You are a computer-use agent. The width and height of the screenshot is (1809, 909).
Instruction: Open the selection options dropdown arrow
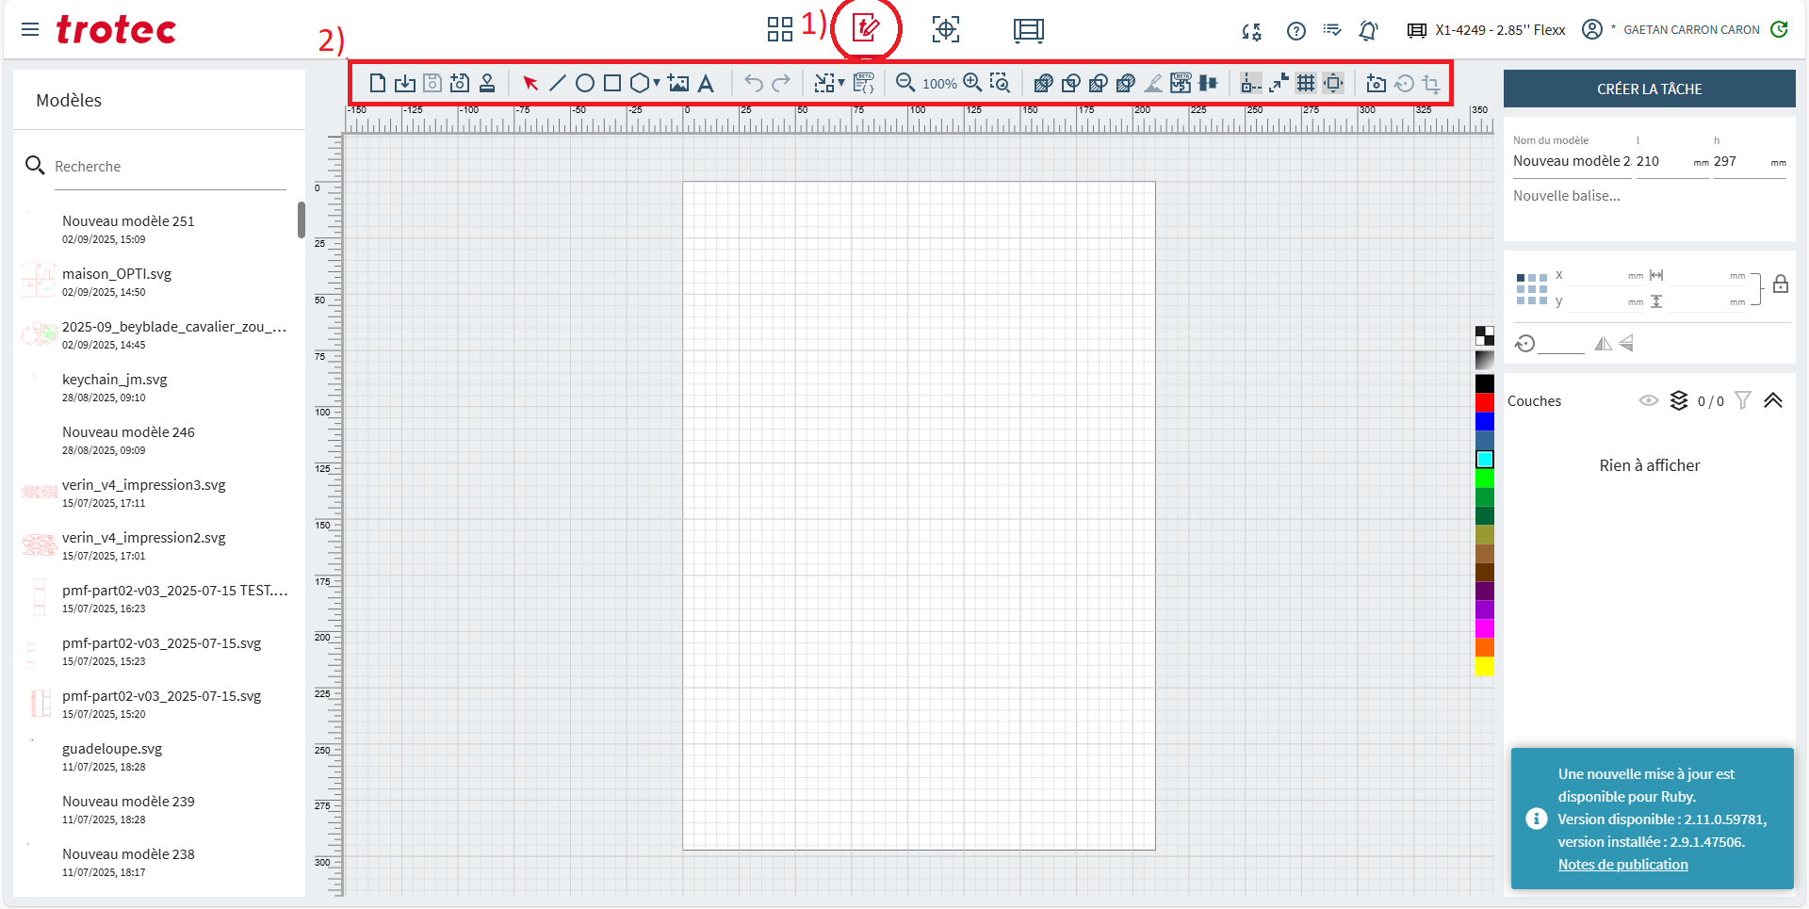pyautogui.click(x=841, y=83)
